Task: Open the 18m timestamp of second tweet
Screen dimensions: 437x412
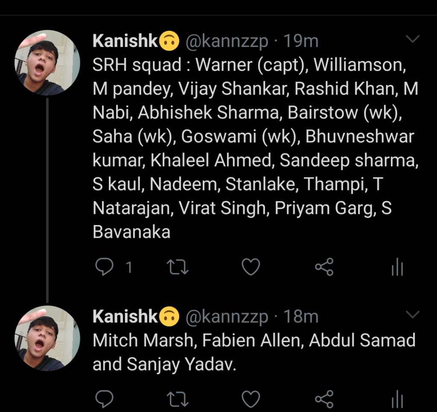Action: point(301,317)
